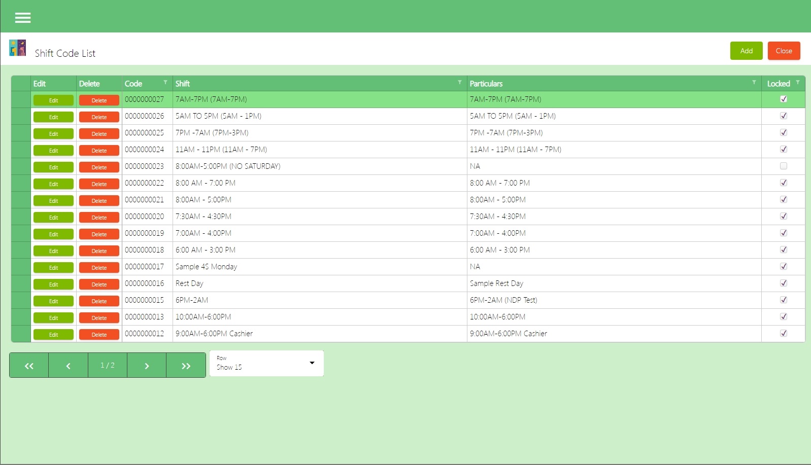Edit shift code 0000000027
This screenshot has height=465, width=811.
tap(53, 100)
